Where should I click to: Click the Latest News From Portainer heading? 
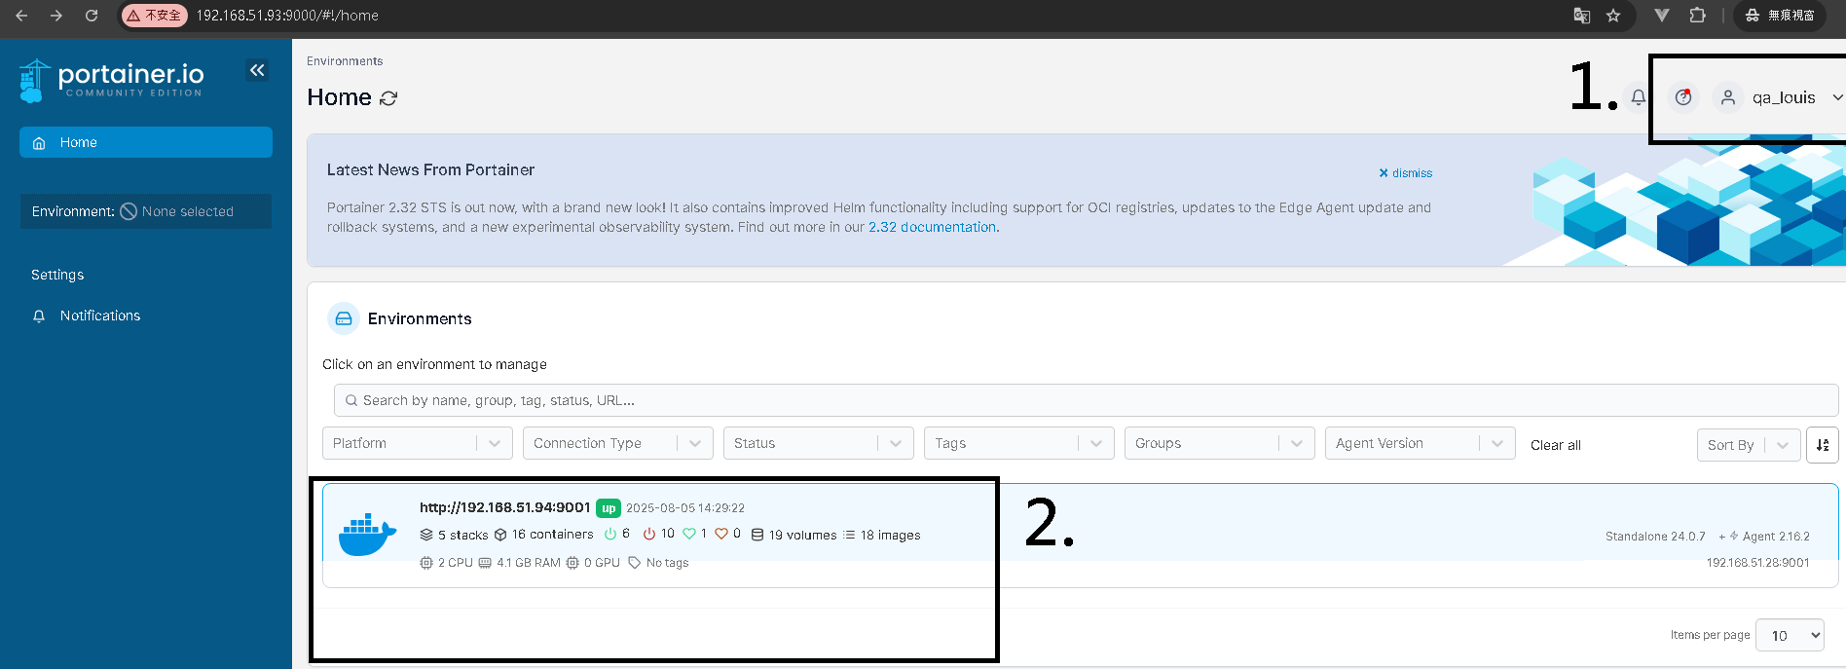click(430, 169)
